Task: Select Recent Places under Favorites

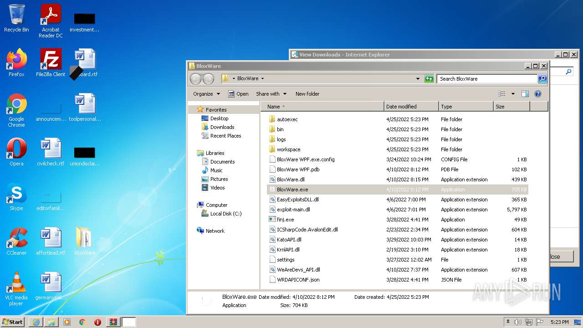Action: tap(225, 136)
